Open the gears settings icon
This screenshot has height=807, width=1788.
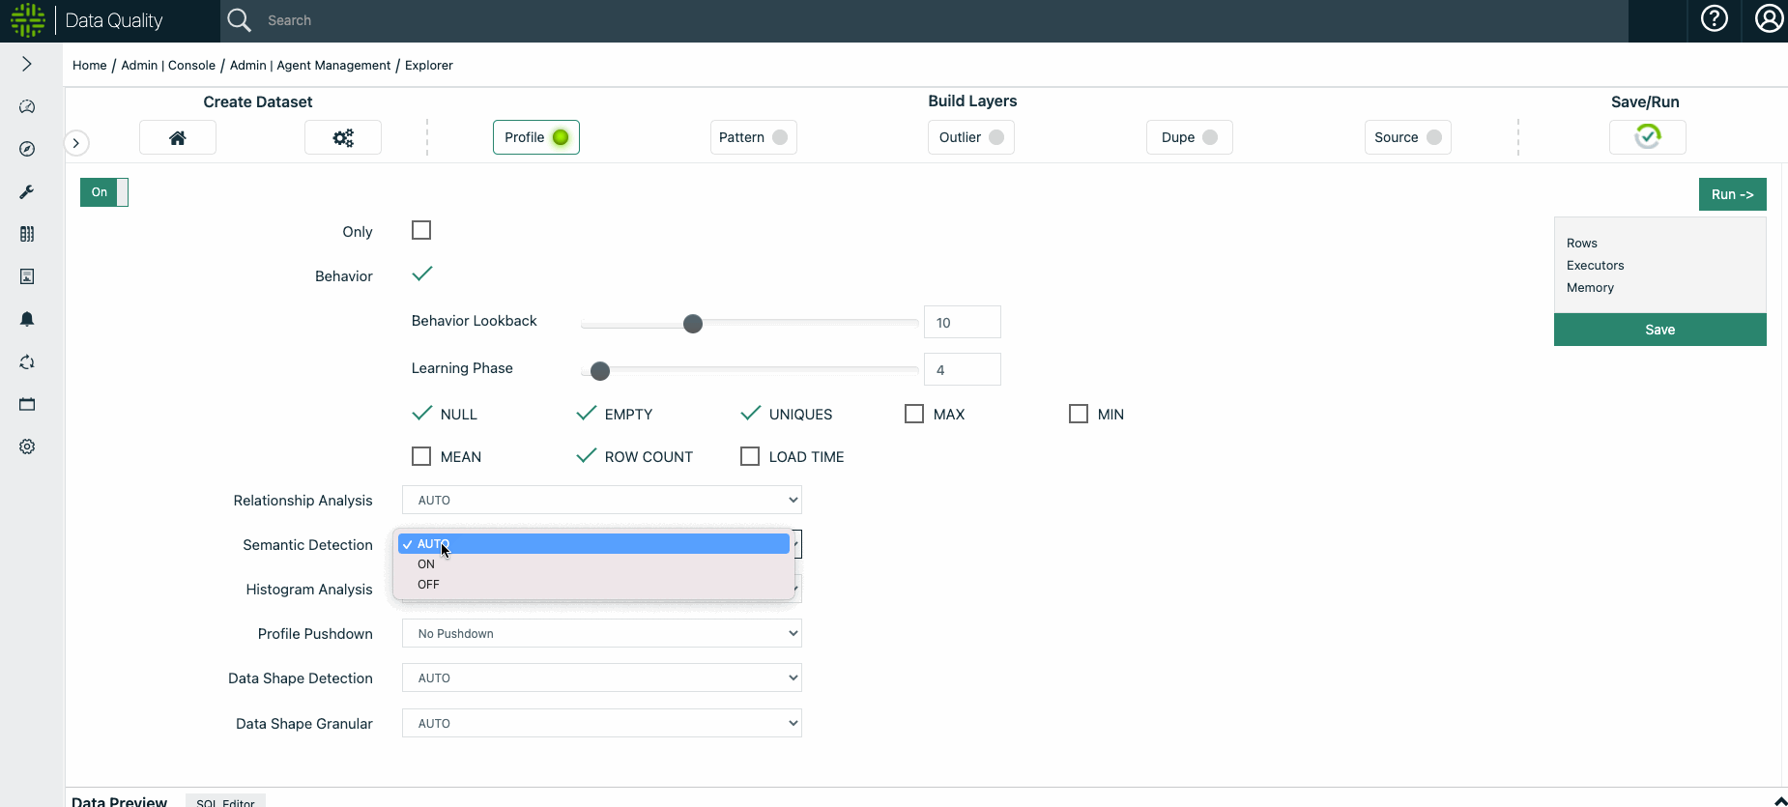(343, 137)
